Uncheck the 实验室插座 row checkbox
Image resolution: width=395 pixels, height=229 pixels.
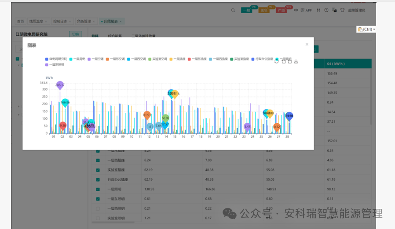(x=98, y=170)
